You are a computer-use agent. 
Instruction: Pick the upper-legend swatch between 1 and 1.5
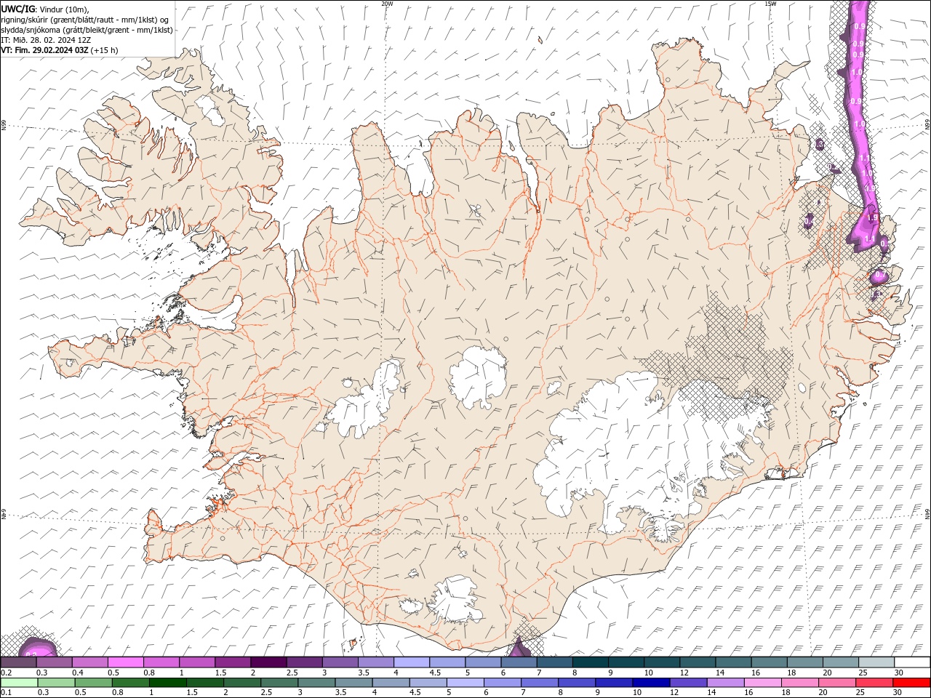pos(197,662)
